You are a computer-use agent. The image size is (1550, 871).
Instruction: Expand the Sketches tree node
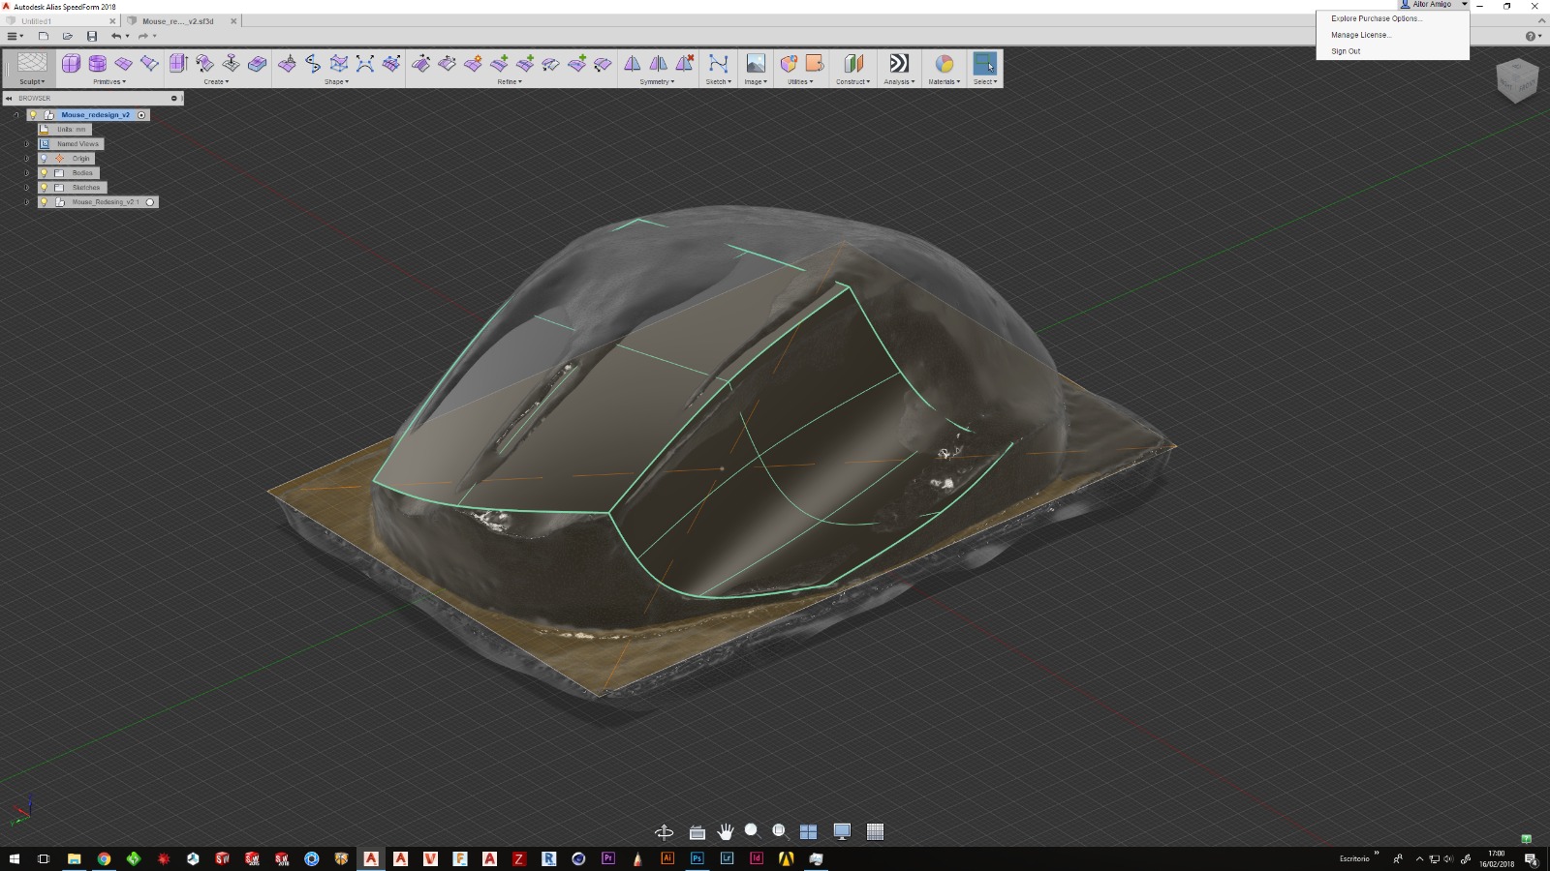[x=26, y=187]
